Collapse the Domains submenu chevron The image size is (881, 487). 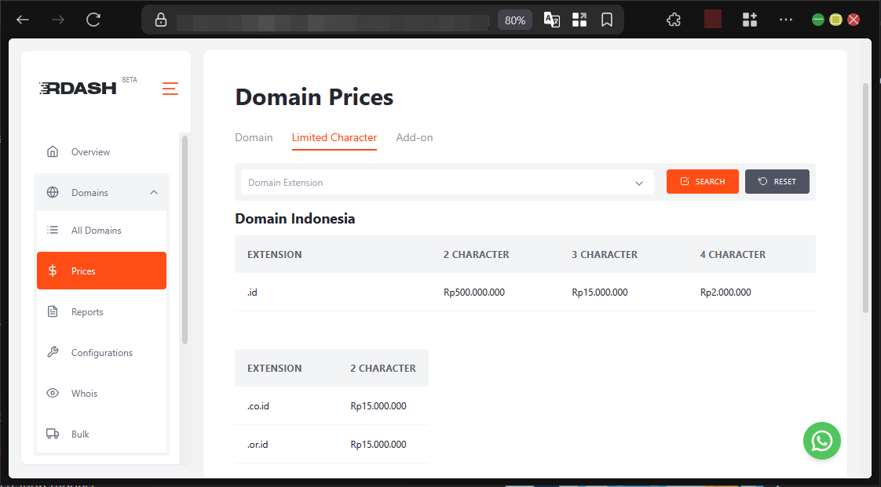[x=155, y=192]
